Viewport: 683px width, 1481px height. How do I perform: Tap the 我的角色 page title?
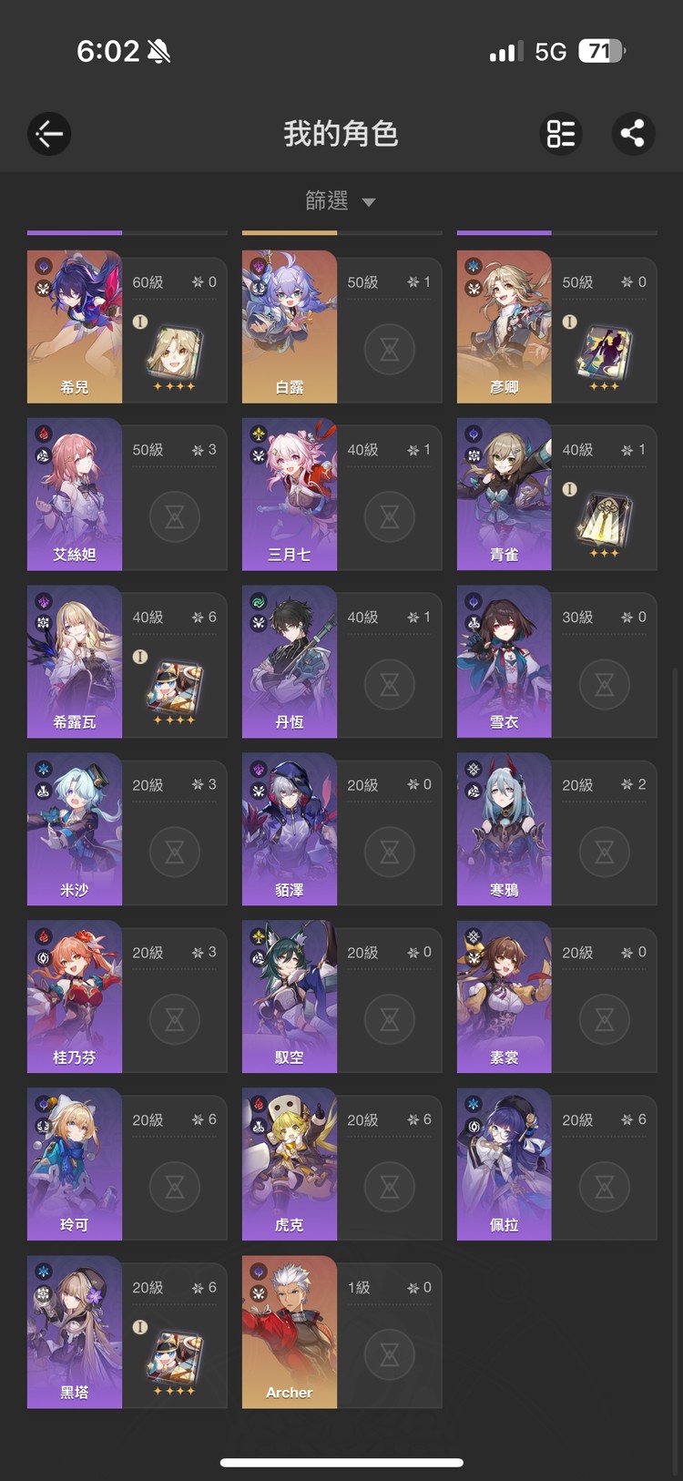(x=341, y=134)
